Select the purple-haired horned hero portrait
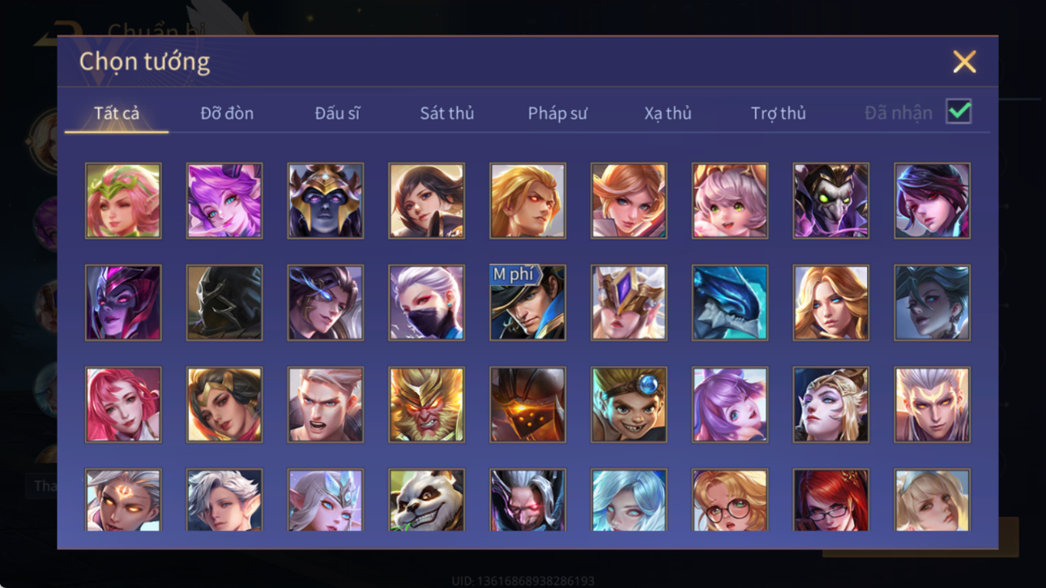Viewport: 1046px width, 588px height. pos(224,200)
